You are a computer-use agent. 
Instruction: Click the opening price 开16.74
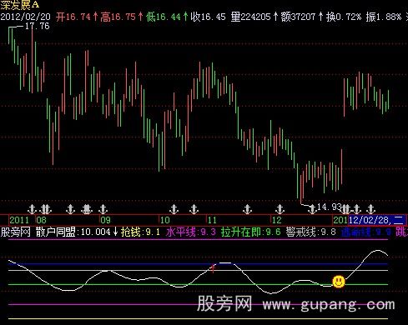pyautogui.click(x=73, y=17)
